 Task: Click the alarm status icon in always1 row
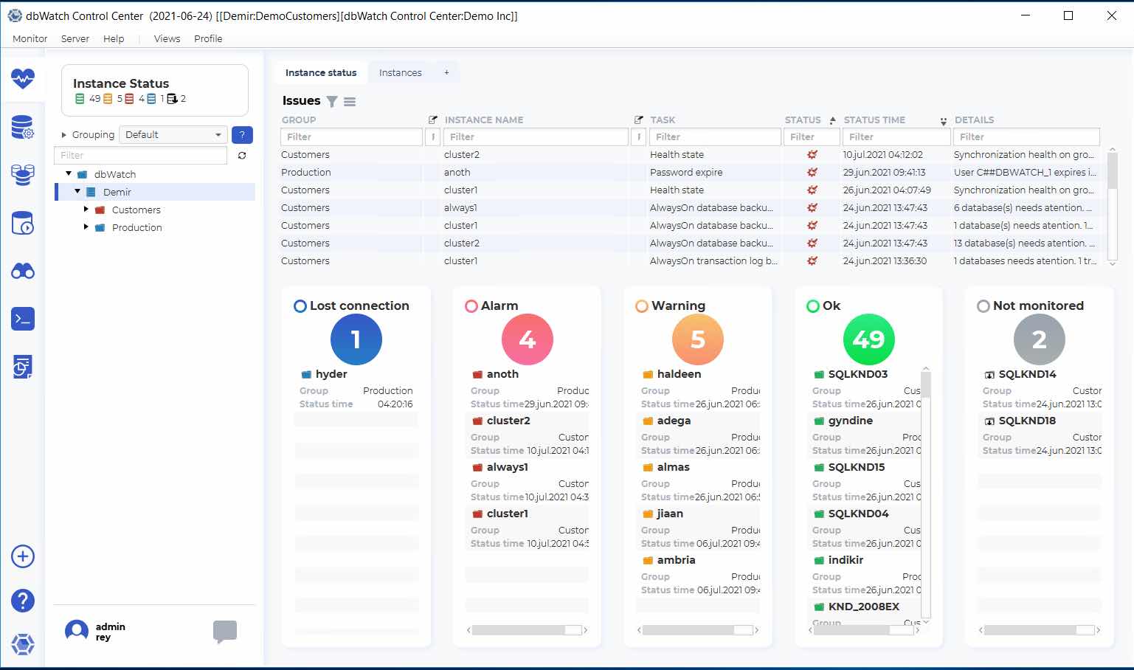pyautogui.click(x=812, y=207)
